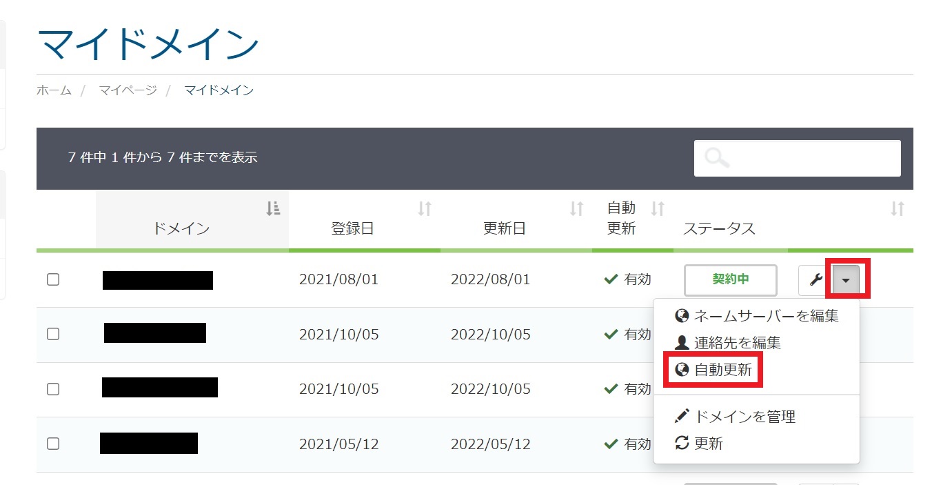Select ネームサーバーを編集 menu entry
The image size is (952, 485).
[765, 316]
